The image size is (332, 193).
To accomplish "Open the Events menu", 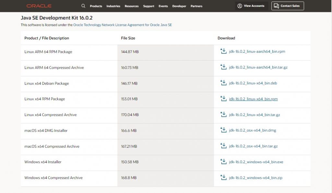I will coord(163,6).
